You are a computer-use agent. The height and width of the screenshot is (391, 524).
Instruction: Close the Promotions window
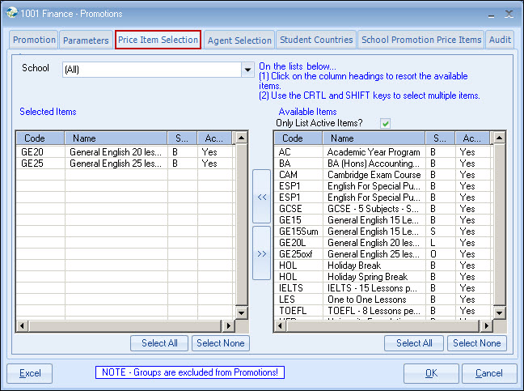click(508, 13)
